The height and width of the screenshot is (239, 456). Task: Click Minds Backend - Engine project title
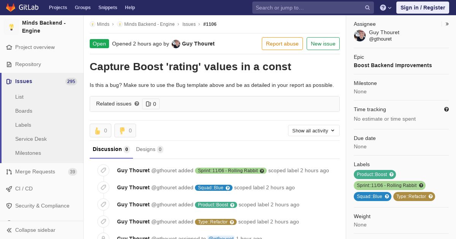[44, 27]
